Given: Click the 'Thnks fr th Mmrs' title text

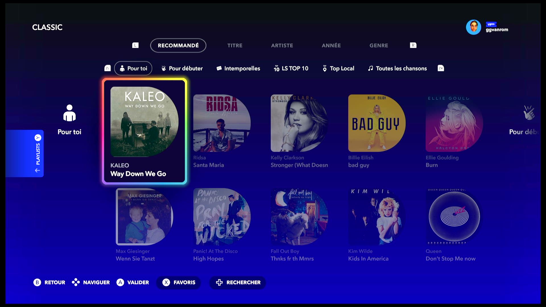Looking at the screenshot, I should point(292,258).
